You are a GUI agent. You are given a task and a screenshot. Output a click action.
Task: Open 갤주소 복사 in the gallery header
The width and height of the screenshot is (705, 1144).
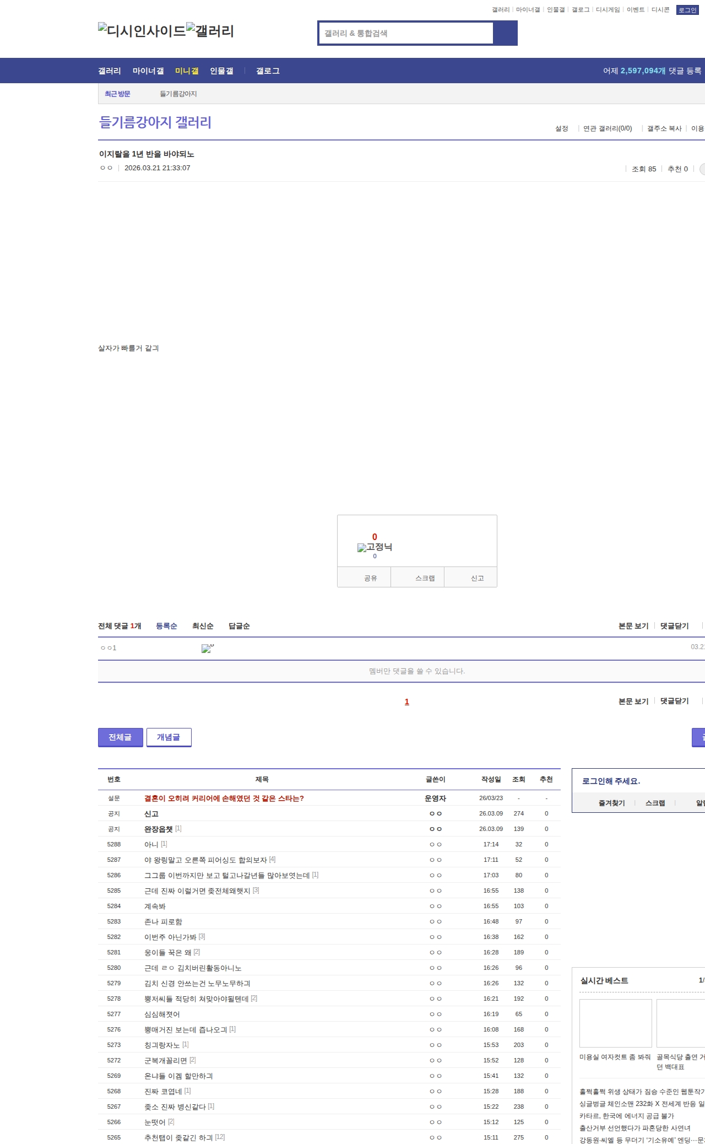(664, 128)
